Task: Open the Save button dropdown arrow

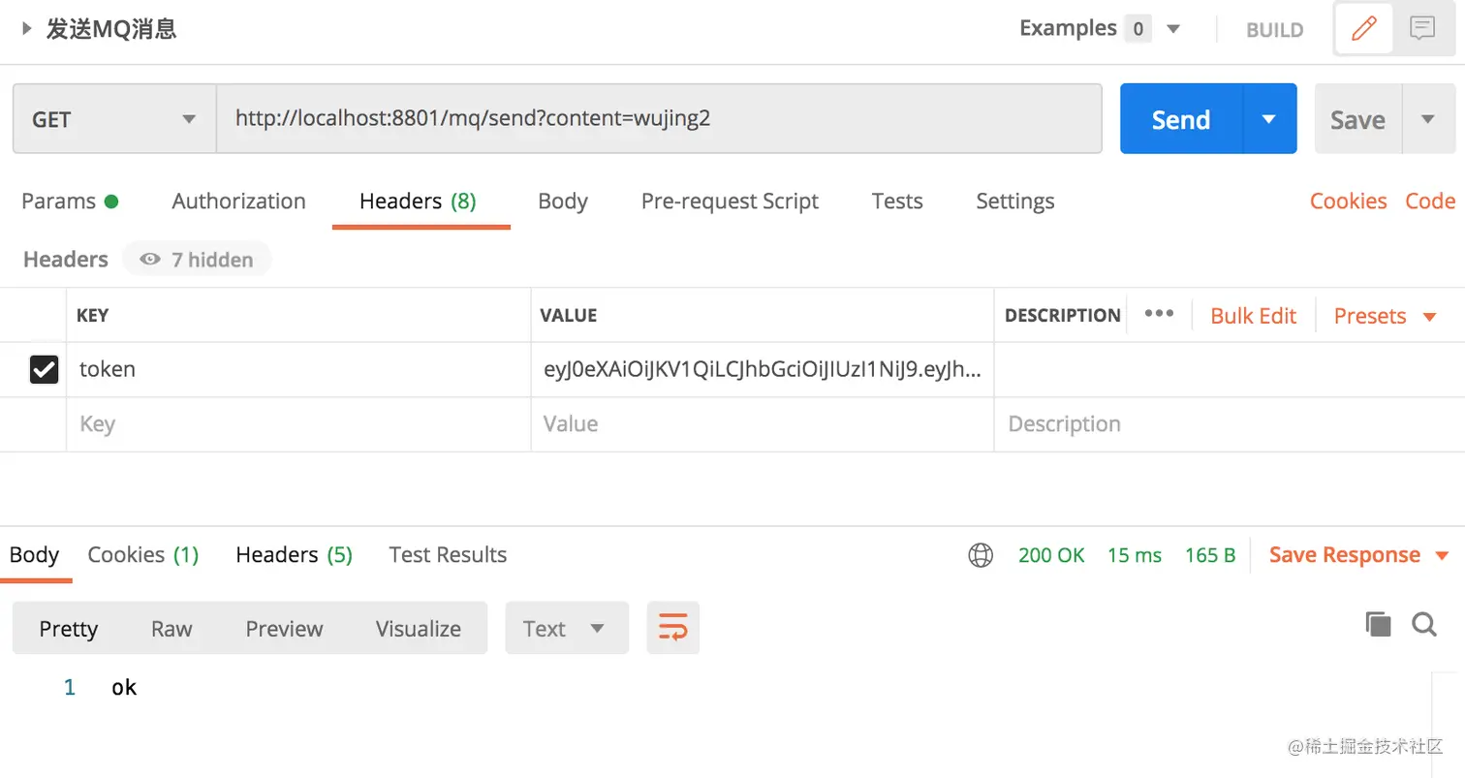Action: [1427, 119]
